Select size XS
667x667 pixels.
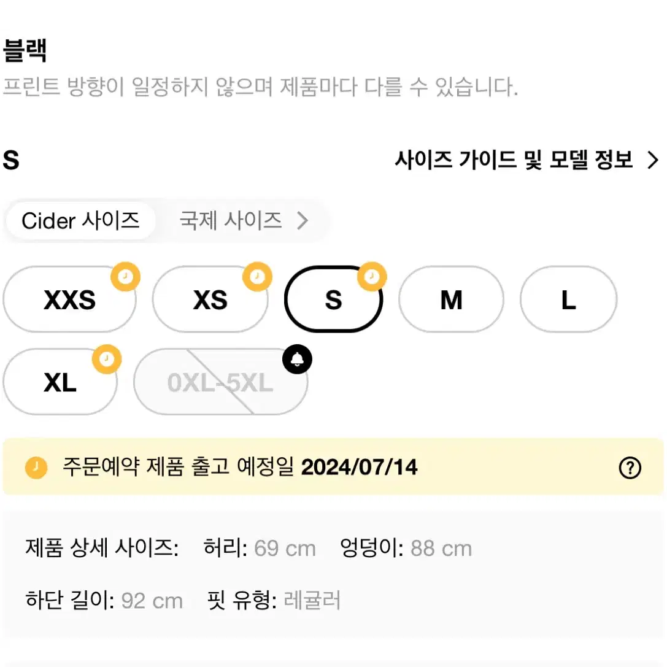coord(210,299)
